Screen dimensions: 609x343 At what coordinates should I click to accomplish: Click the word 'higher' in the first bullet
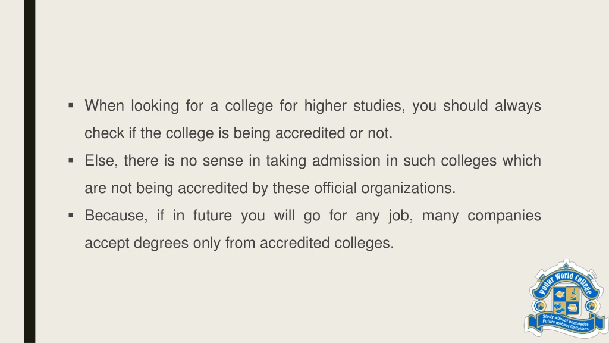click(325, 106)
